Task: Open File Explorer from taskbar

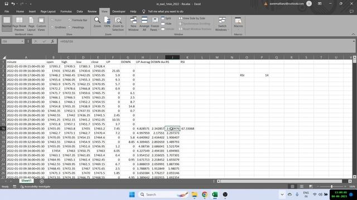Action: (x=195, y=194)
